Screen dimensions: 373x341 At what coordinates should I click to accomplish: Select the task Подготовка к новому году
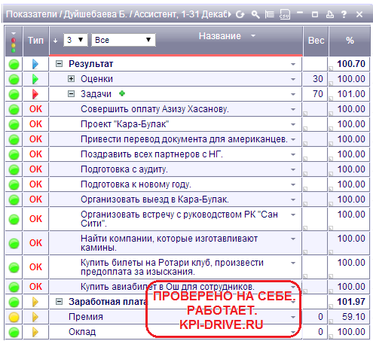point(136,184)
